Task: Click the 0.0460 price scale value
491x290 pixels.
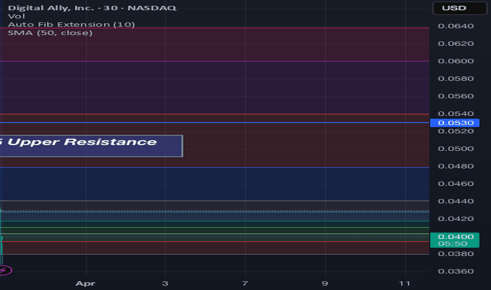Action: click(456, 183)
